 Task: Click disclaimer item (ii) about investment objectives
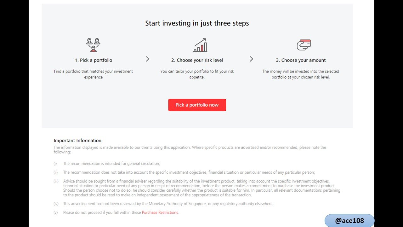click(189, 172)
